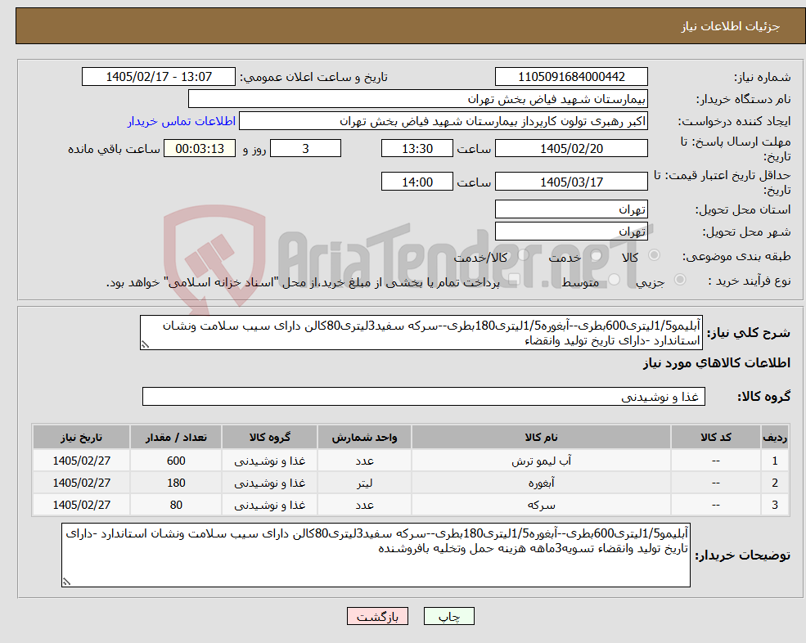This screenshot has width=806, height=643.
Task: Click the quantity 180 cell
Action: pyautogui.click(x=176, y=483)
